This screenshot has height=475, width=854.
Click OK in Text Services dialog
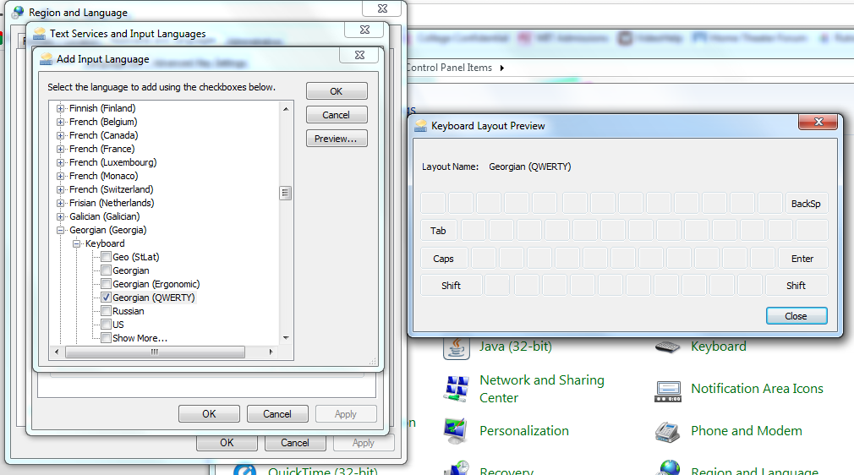(x=209, y=414)
